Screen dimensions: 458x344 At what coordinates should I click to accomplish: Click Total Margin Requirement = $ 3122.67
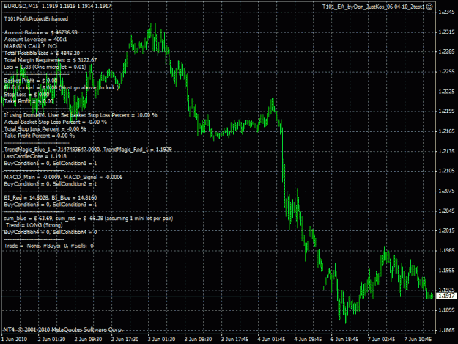[51, 60]
